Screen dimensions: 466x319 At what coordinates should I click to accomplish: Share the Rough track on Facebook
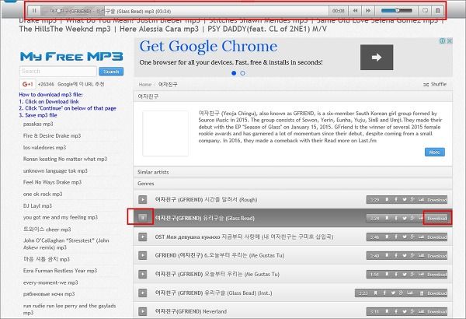(x=396, y=199)
